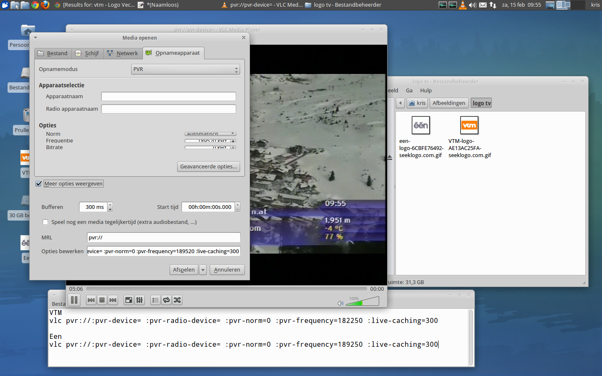Adjust the Bitrate spinner
This screenshot has width=602, height=376.
[210, 147]
